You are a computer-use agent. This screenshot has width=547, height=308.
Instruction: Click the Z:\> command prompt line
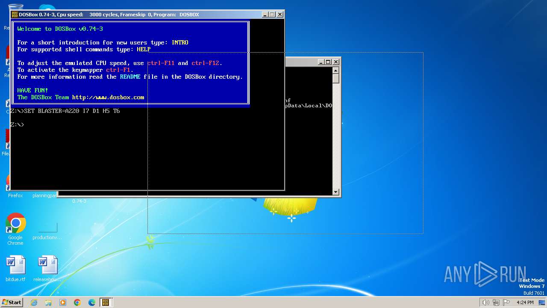pyautogui.click(x=18, y=124)
